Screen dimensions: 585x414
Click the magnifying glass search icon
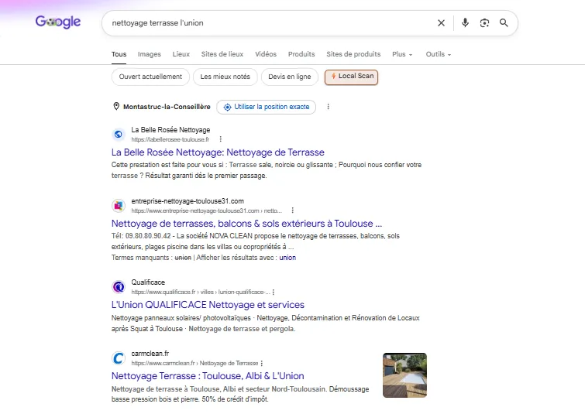coord(504,23)
